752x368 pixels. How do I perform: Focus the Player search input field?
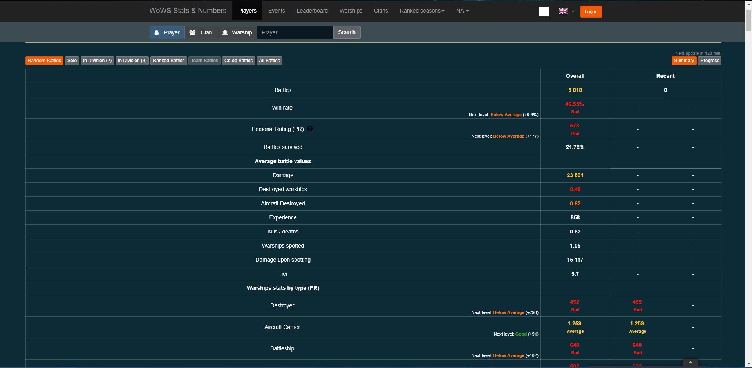tap(295, 32)
